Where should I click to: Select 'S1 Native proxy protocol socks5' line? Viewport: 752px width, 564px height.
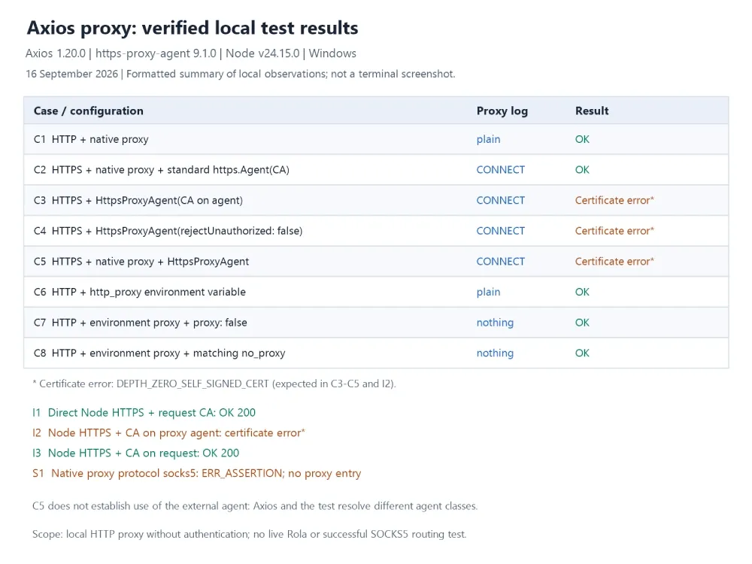(196, 473)
